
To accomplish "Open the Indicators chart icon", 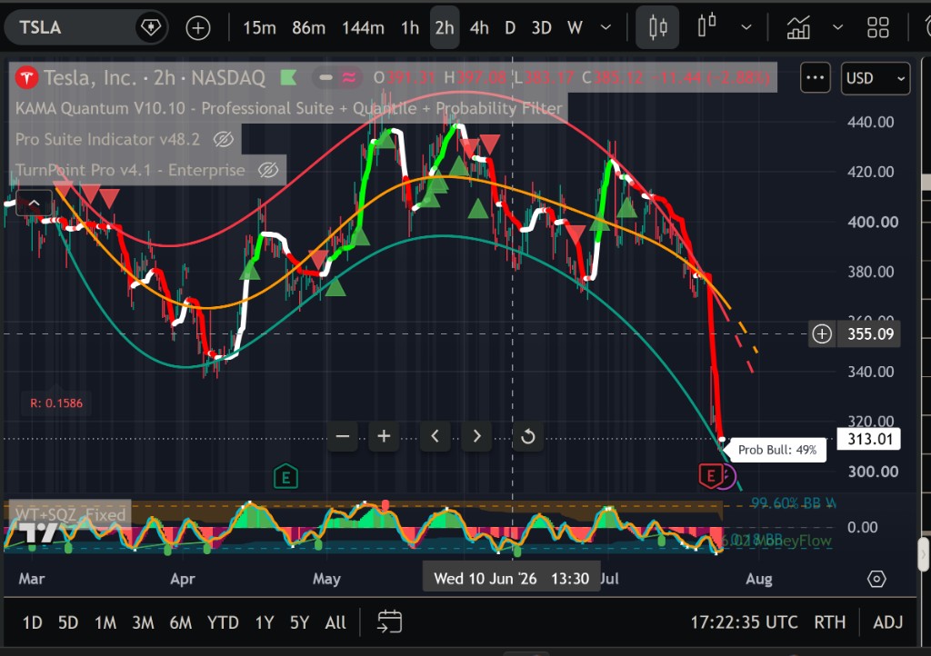I will click(x=798, y=27).
